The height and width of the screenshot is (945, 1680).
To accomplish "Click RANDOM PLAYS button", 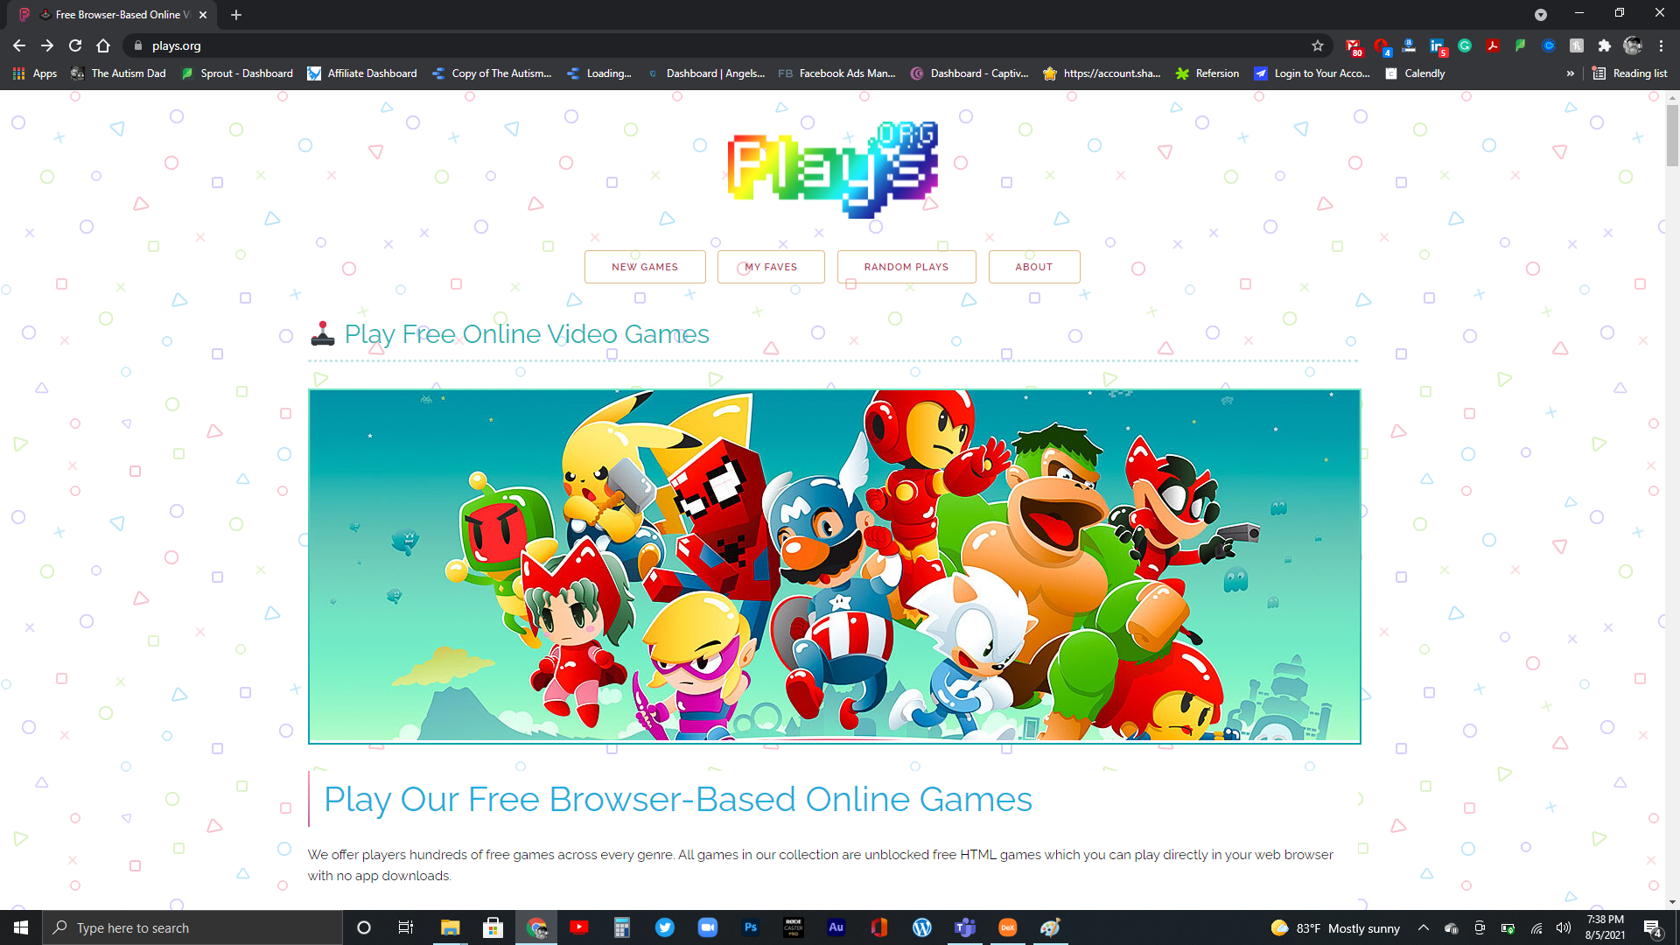I will coord(906,267).
